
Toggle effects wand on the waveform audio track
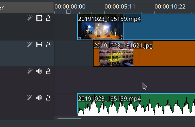(x=30, y=98)
